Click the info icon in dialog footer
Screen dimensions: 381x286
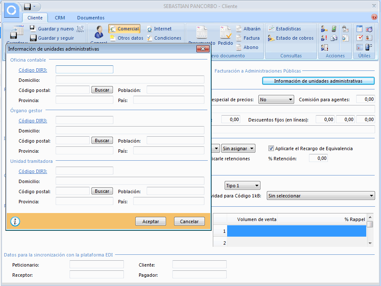pyautogui.click(x=15, y=221)
